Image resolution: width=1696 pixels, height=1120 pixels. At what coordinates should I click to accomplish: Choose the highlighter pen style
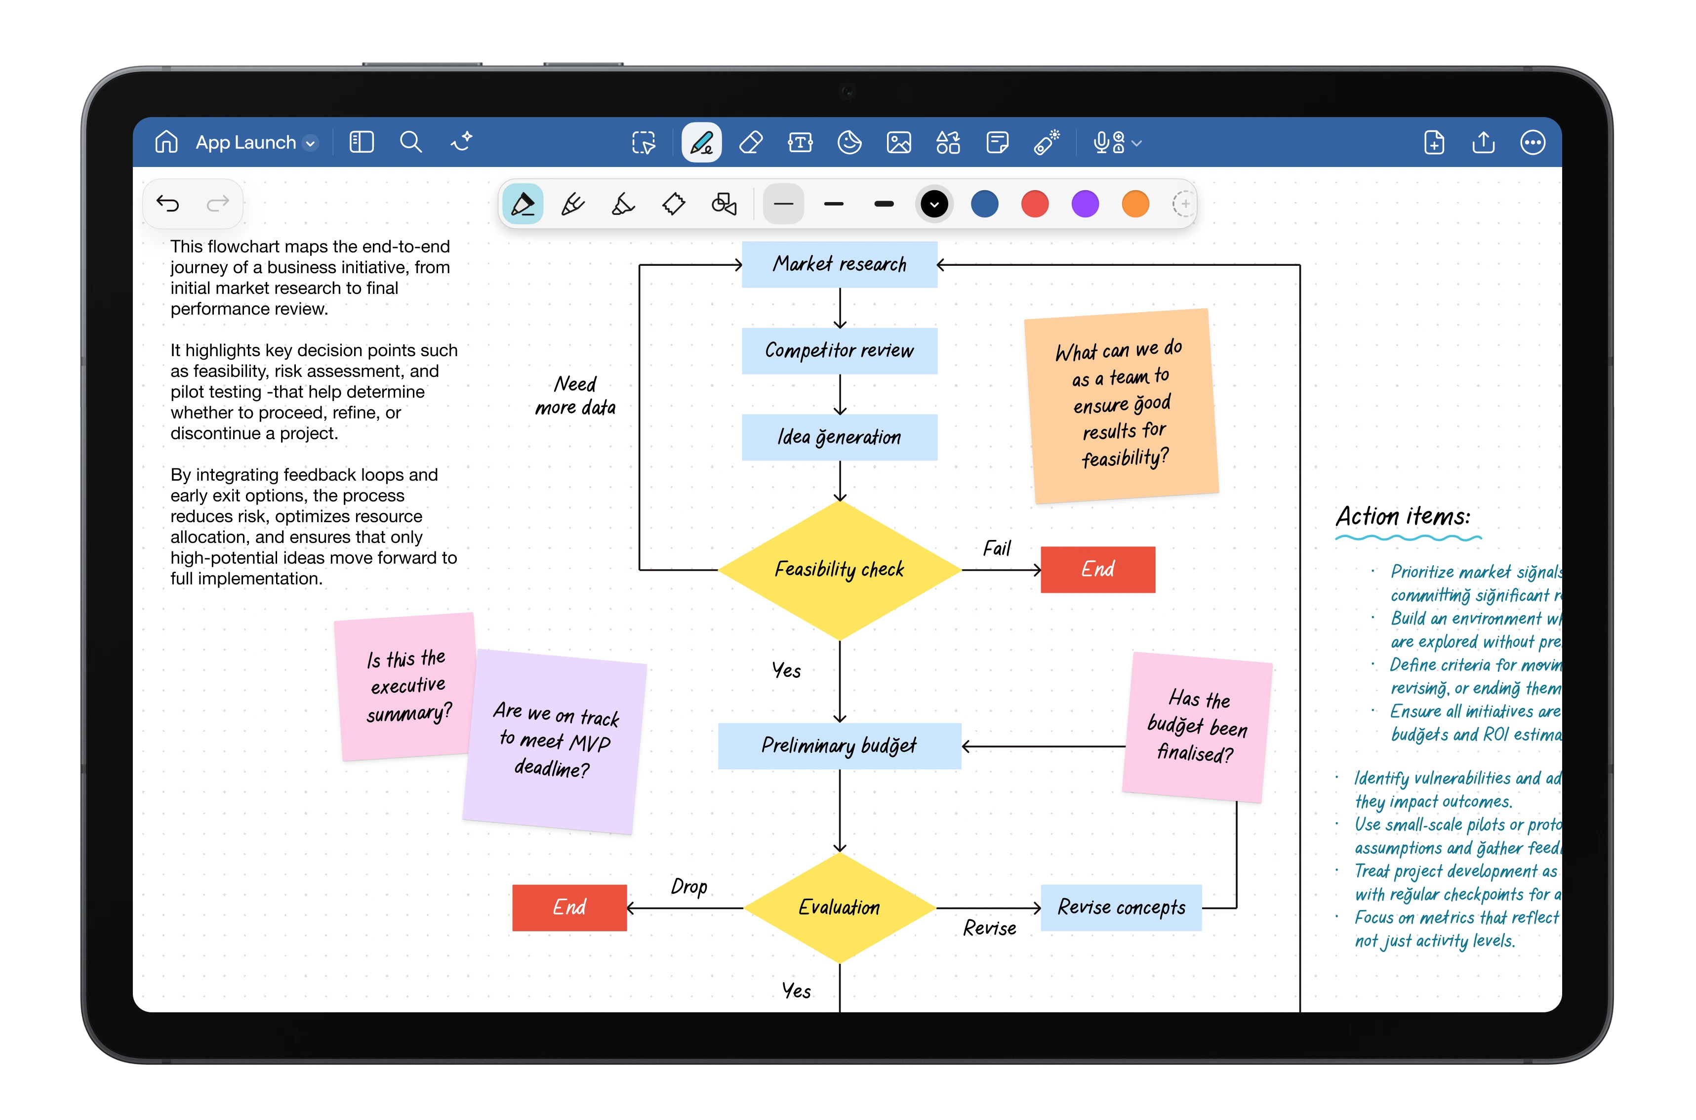(x=623, y=204)
